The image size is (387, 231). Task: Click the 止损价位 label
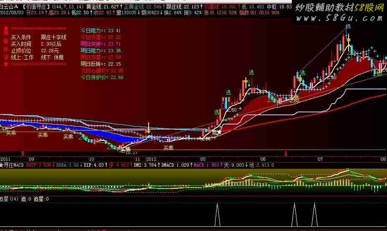click(21, 51)
